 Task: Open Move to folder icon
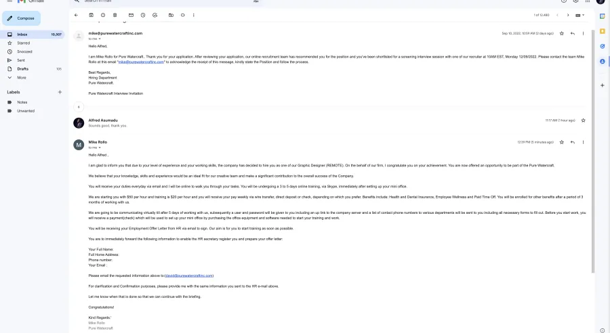click(x=171, y=15)
